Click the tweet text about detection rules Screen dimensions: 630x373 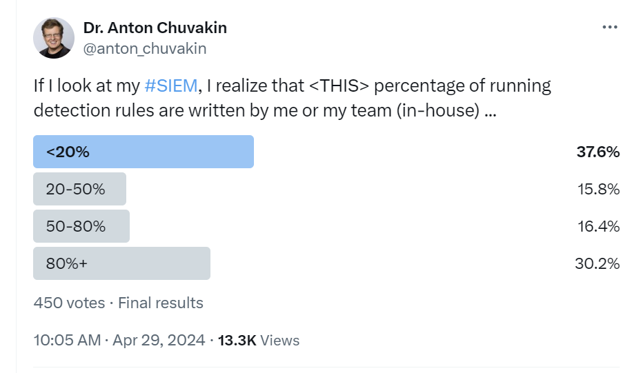pyautogui.click(x=292, y=98)
